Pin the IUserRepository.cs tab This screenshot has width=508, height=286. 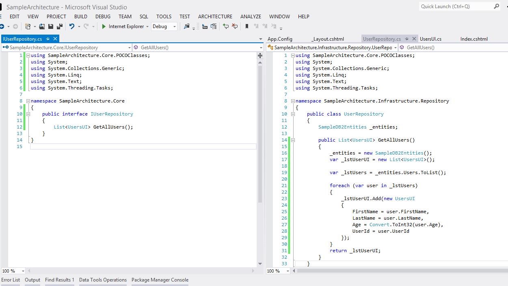pyautogui.click(x=48, y=39)
